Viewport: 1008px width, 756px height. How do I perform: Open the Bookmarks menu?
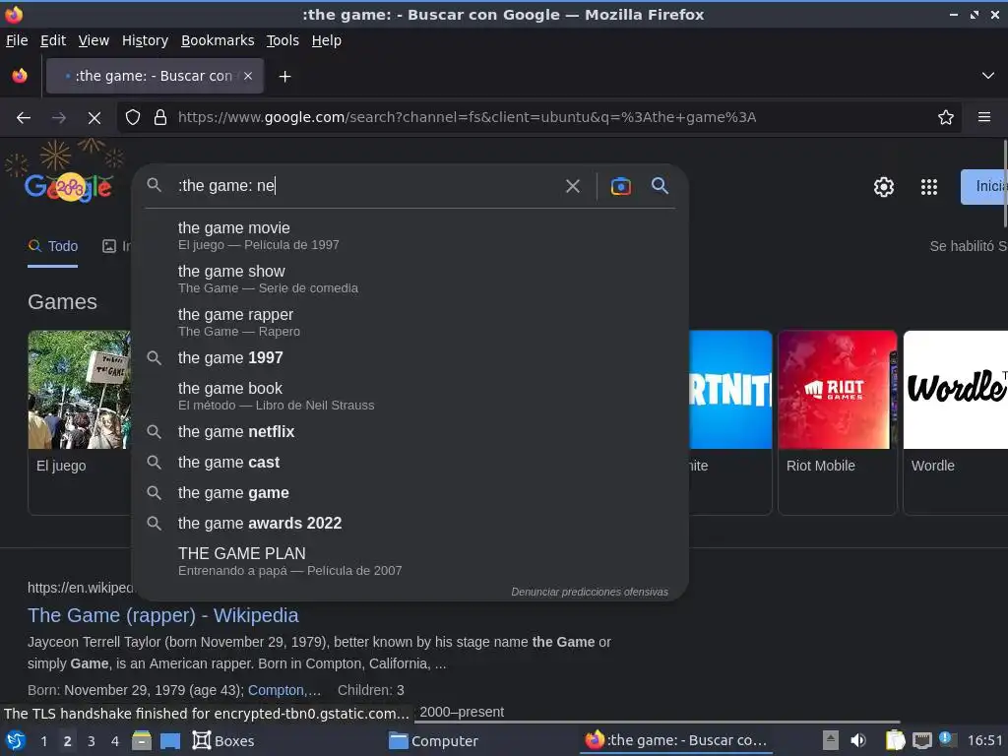218,40
